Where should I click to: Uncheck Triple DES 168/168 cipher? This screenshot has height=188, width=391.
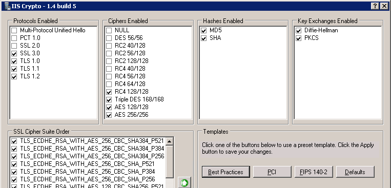[x=109, y=100]
